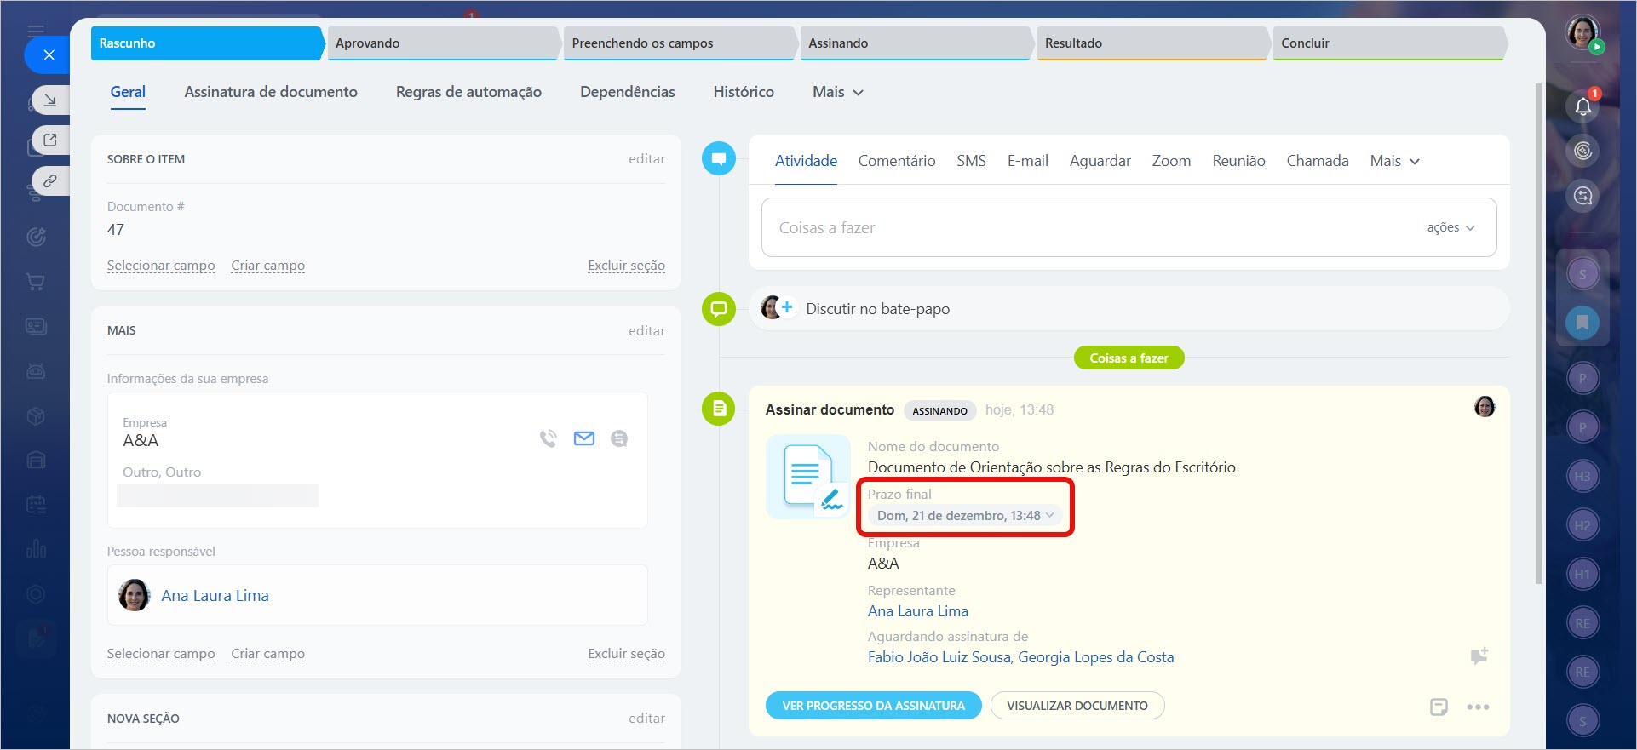Open Ana Laura Lima responsible person link
The width and height of the screenshot is (1637, 750).
(x=215, y=596)
